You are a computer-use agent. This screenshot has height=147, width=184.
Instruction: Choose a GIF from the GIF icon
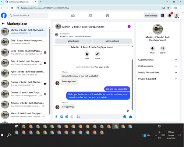(72, 117)
